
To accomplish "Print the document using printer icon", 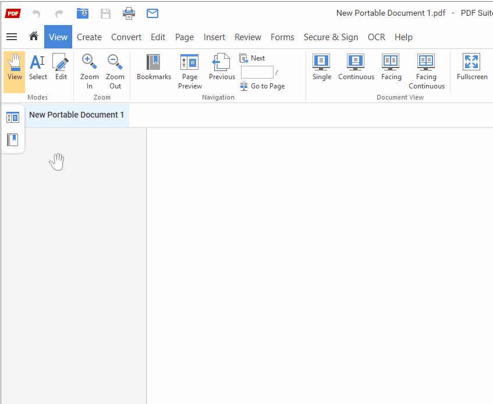I will coord(129,13).
